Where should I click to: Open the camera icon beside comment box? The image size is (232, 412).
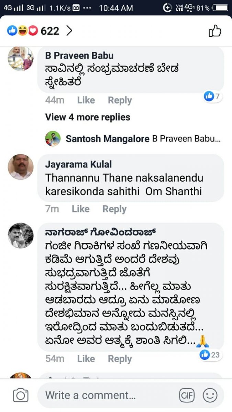pyautogui.click(x=21, y=396)
